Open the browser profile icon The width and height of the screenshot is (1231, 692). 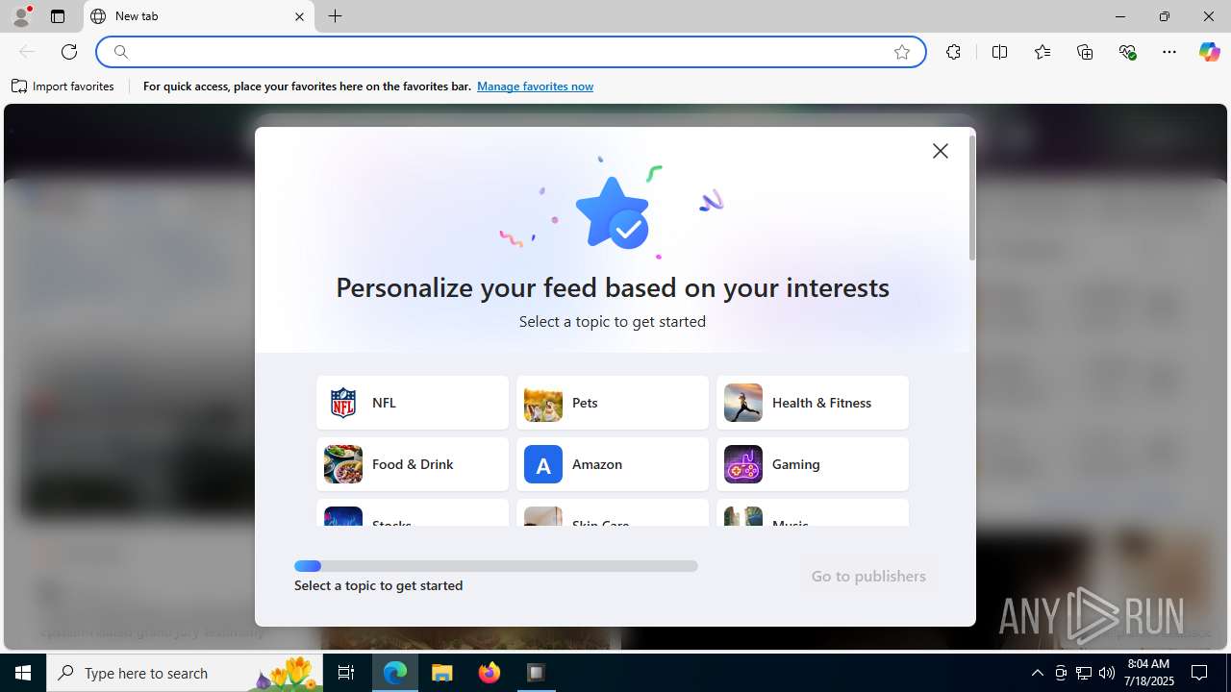click(x=21, y=16)
